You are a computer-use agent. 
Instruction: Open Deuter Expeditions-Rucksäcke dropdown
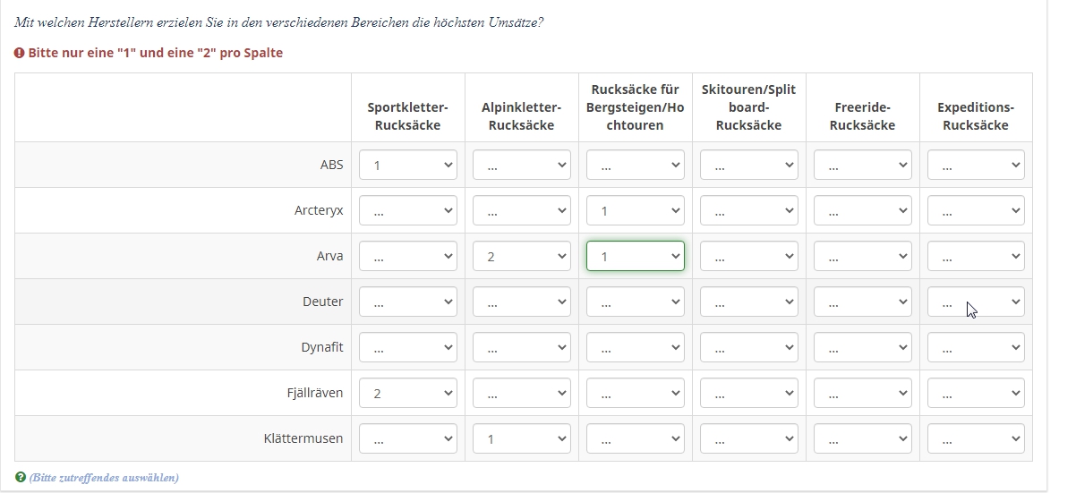pos(976,302)
